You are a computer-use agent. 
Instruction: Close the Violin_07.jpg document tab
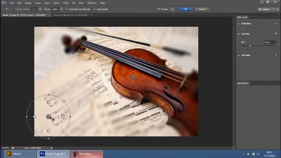click(x=50, y=15)
